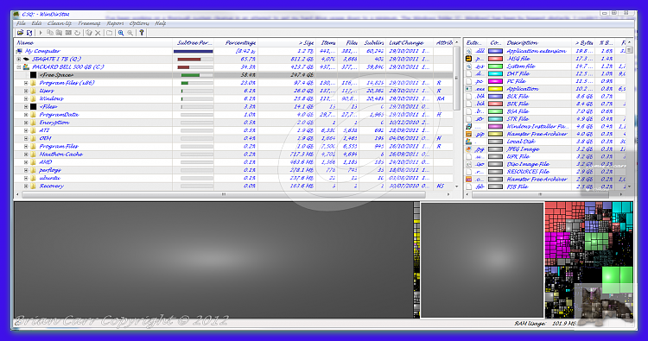
Task: Click the Open toolbar icon
Action: pyautogui.click(x=20, y=33)
